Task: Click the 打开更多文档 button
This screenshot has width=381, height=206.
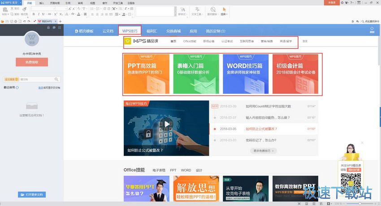Action: coord(32,195)
